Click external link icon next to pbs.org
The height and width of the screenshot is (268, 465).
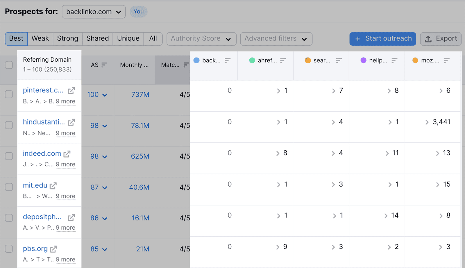pos(53,249)
